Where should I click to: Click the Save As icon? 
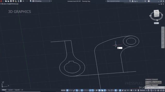(x=13, y=1)
